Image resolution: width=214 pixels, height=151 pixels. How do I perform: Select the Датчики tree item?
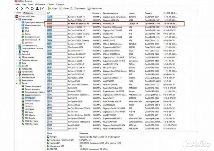coord(27,43)
